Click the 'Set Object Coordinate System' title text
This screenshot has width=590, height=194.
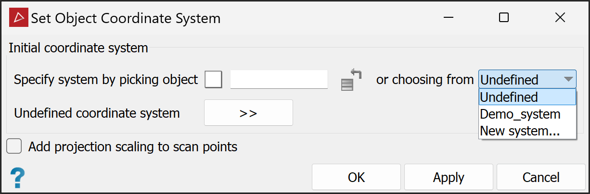[126, 18]
